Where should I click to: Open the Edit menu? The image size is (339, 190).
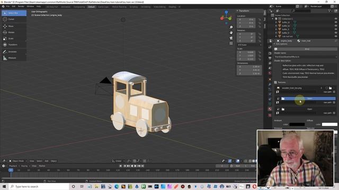pyautogui.click(x=14, y=7)
